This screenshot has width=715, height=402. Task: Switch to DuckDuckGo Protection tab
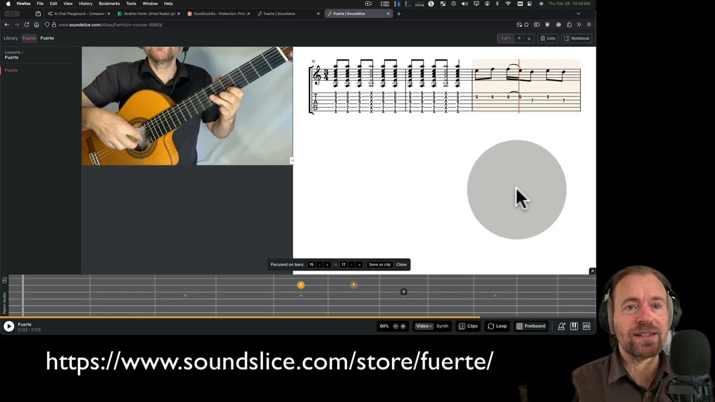coord(219,13)
